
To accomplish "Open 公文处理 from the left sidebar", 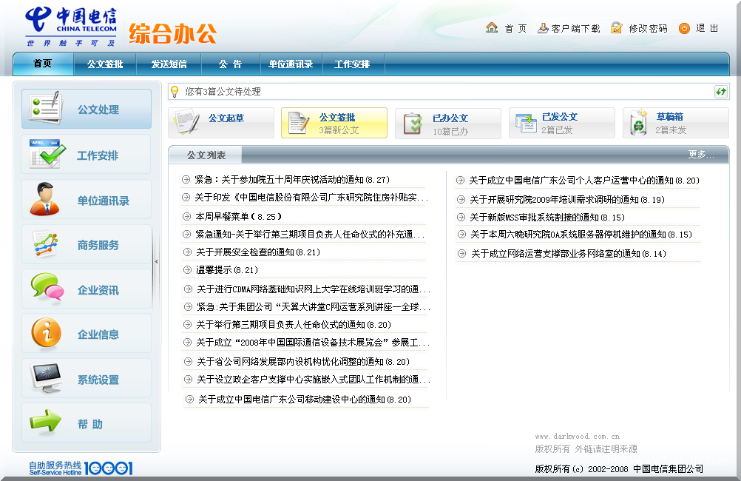I will coord(86,108).
